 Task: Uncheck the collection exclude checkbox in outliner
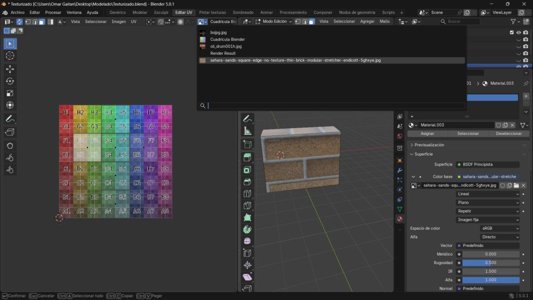coord(512,32)
